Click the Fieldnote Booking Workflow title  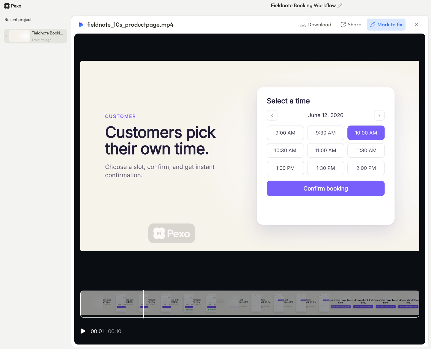pos(303,5)
